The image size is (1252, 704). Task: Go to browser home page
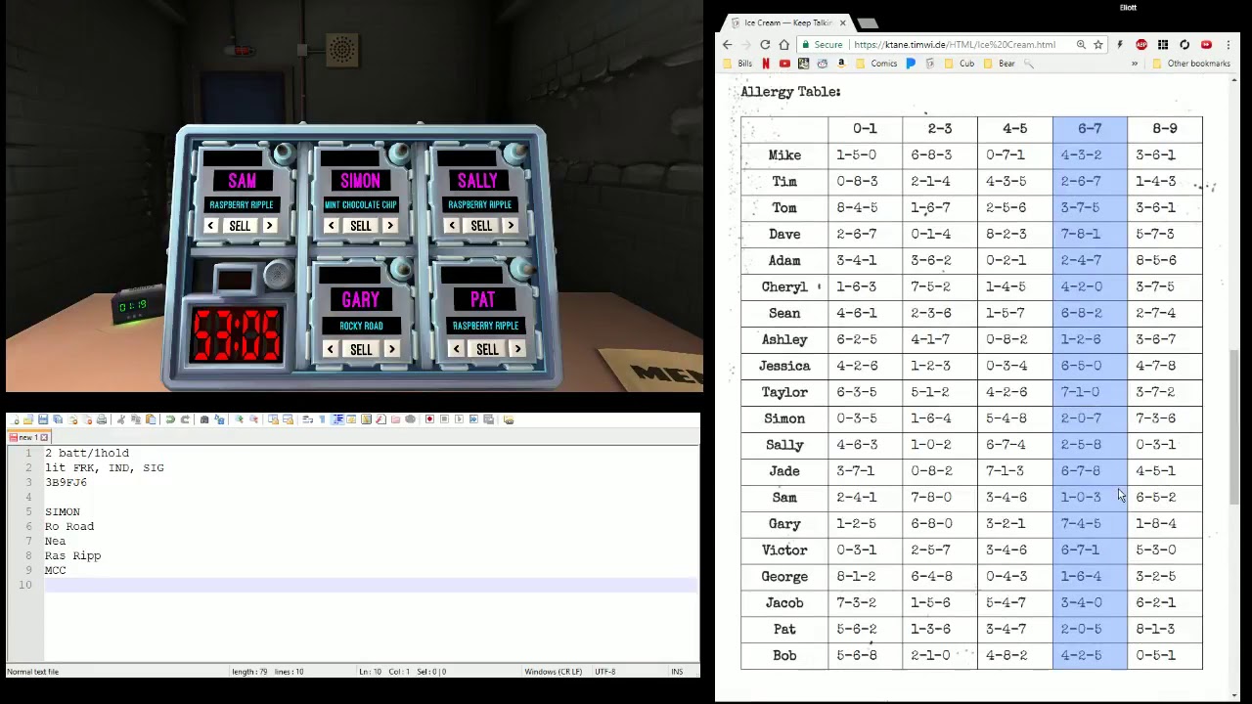point(783,44)
